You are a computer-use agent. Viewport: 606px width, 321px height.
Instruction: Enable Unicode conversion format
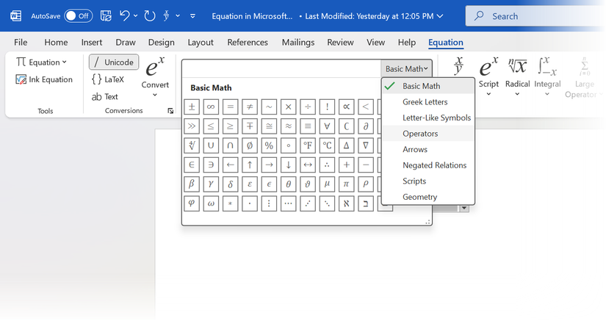click(114, 62)
